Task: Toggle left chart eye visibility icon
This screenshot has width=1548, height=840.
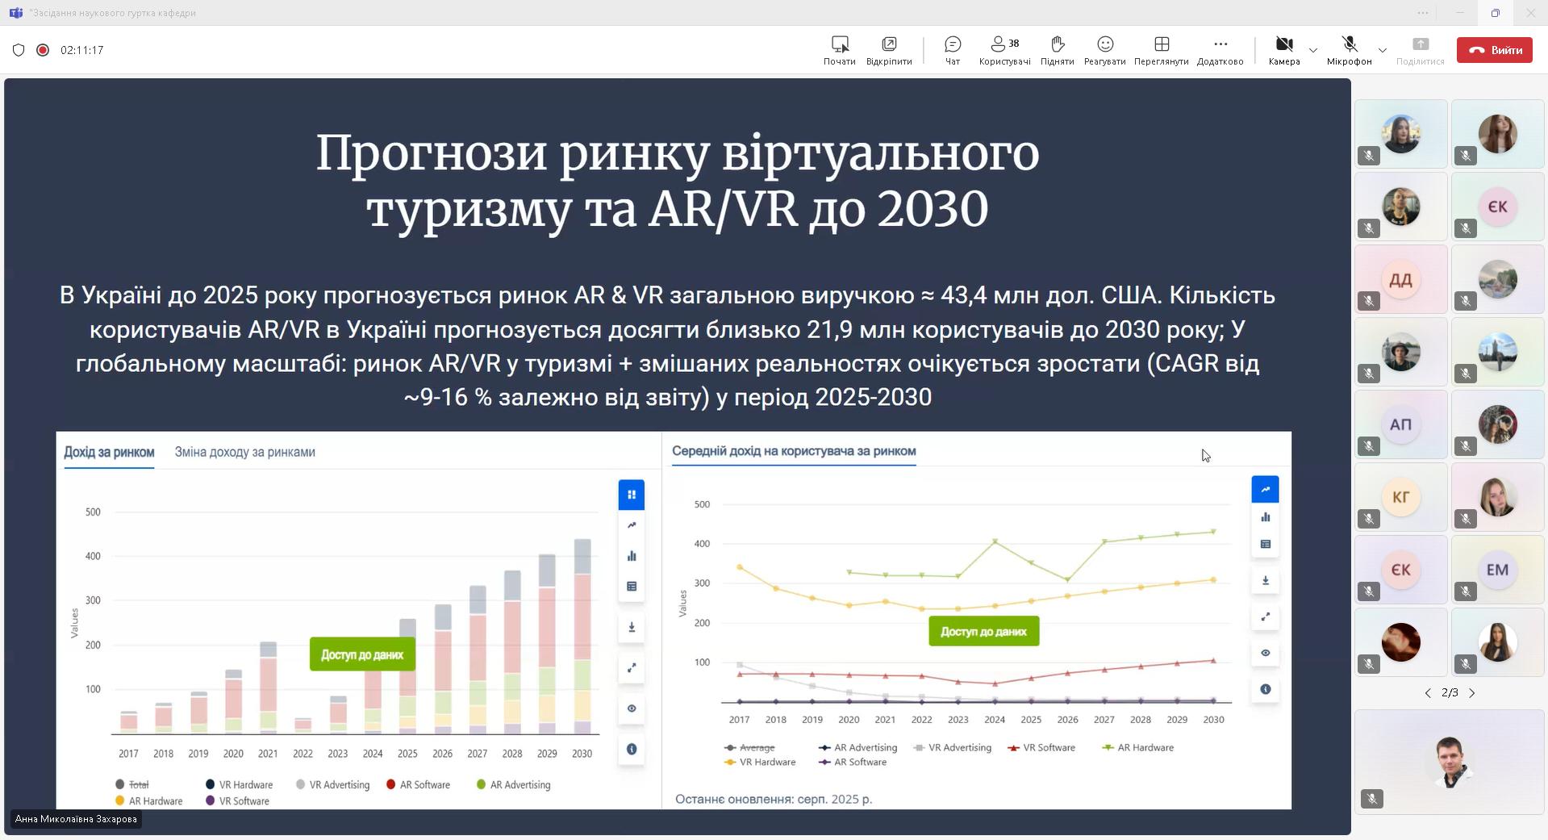Action: point(632,708)
